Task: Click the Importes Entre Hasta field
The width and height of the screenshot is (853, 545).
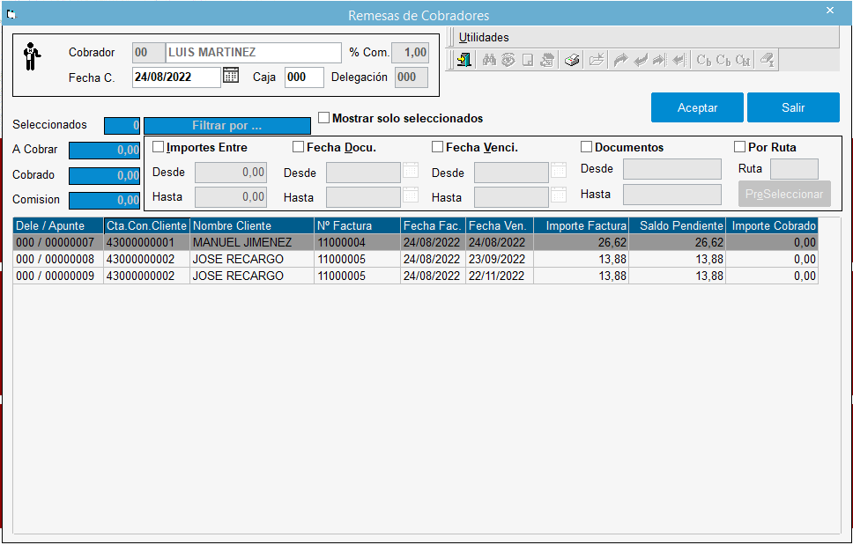Action: pyautogui.click(x=231, y=196)
